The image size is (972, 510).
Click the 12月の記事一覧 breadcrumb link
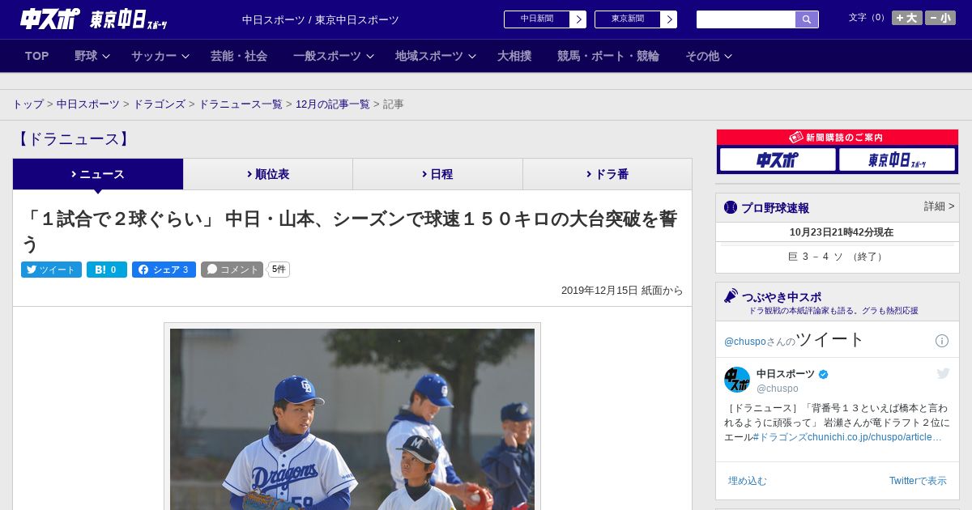333,104
